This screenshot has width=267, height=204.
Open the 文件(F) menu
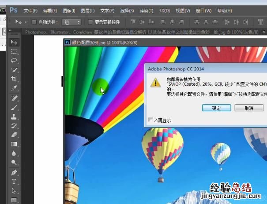coord(30,11)
